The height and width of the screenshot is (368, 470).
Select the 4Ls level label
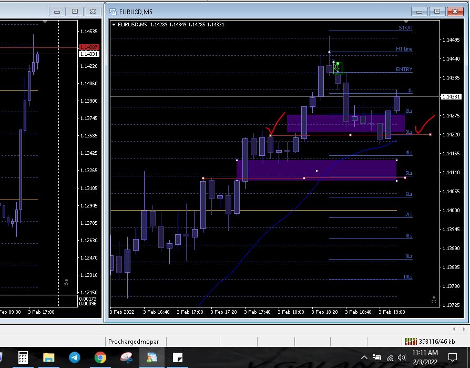(409, 153)
